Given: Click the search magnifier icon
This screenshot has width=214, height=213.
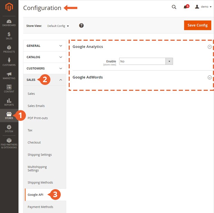Looking at the screenshot, I should pyautogui.click(x=174, y=7).
